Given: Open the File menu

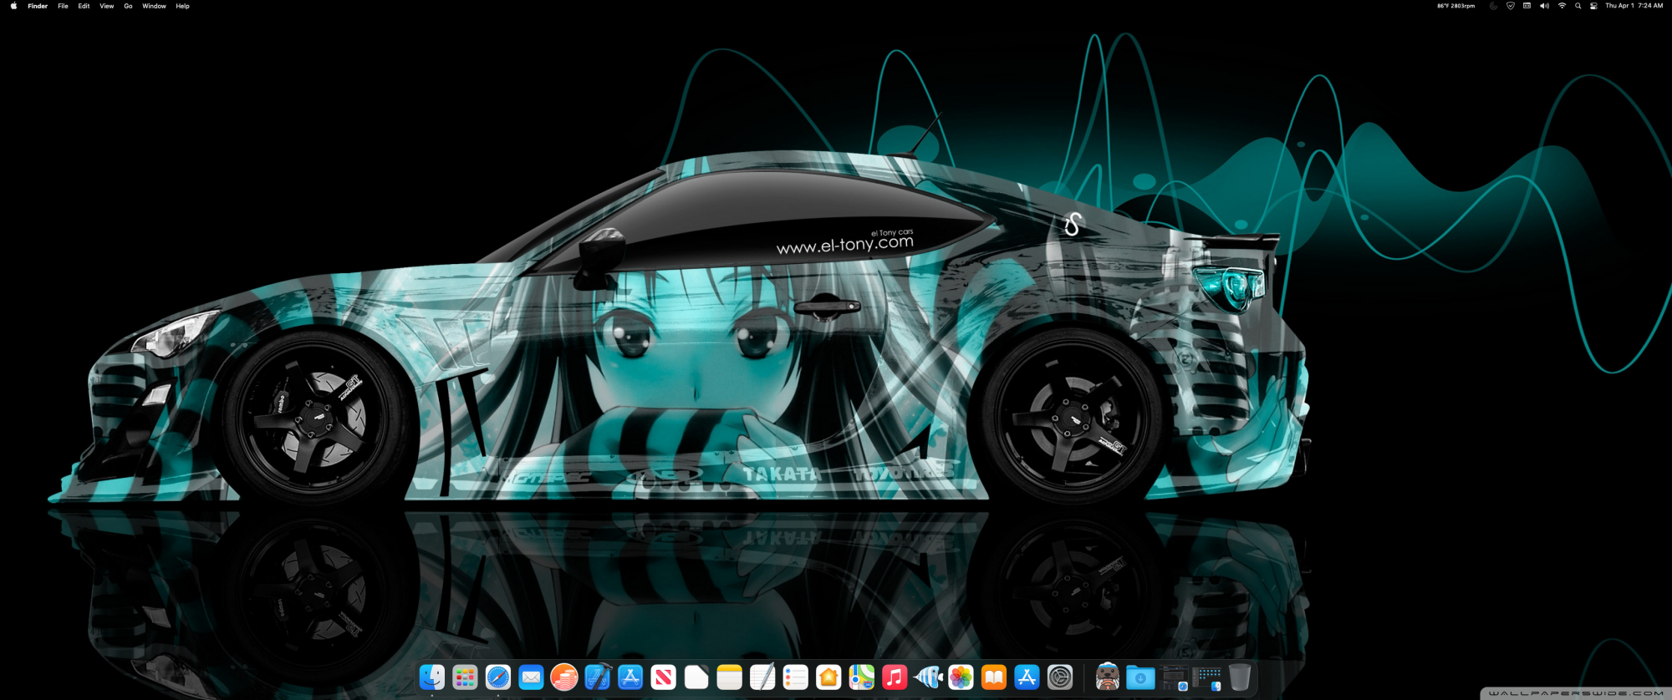Looking at the screenshot, I should click(63, 6).
